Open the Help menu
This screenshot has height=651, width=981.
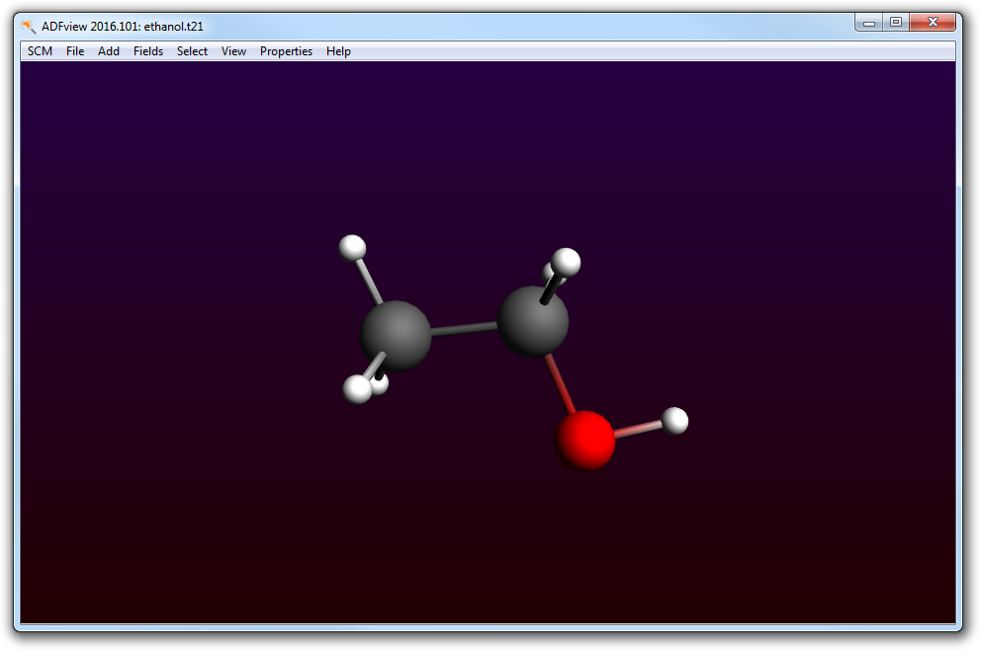coord(338,51)
